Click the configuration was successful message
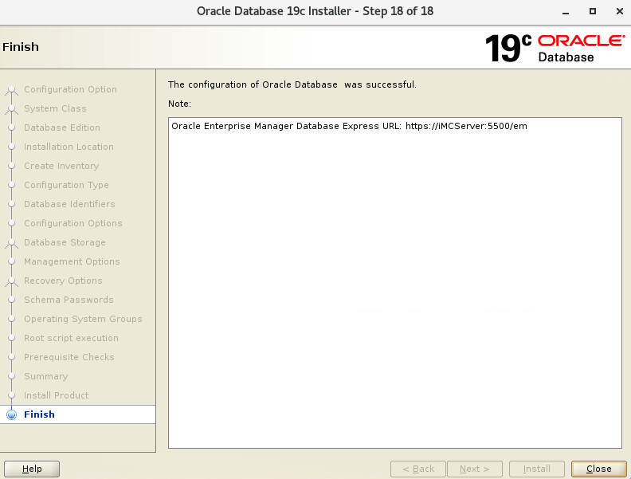Image resolution: width=631 pixels, height=479 pixels. click(292, 84)
